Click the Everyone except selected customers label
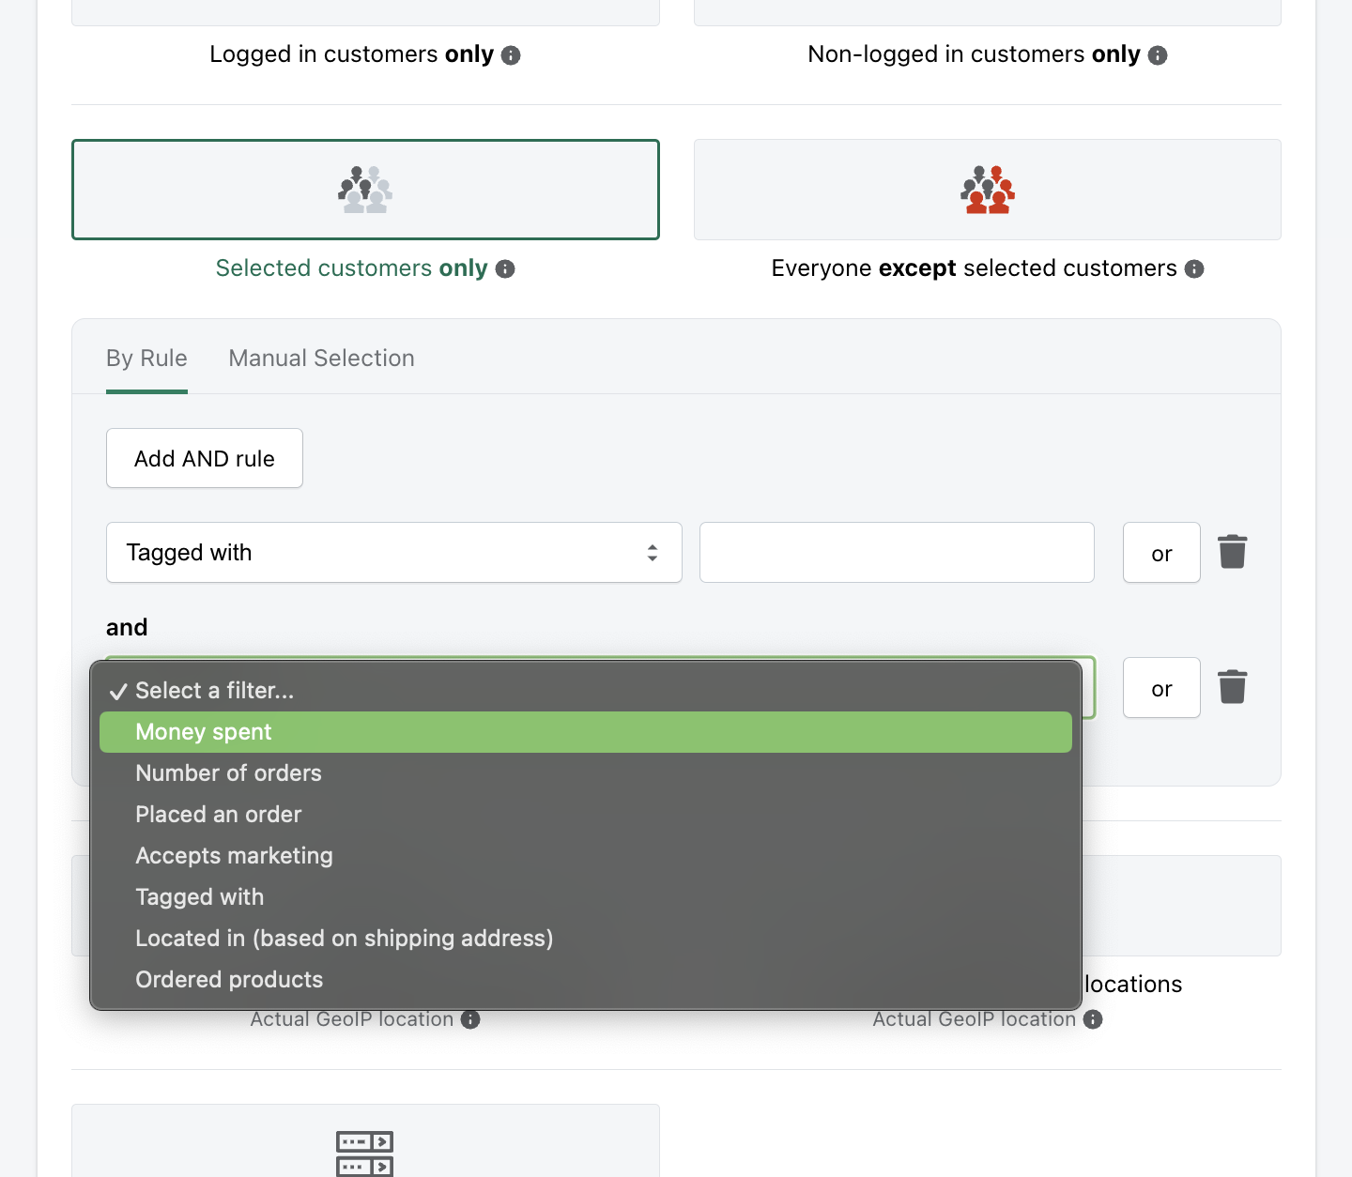1352x1177 pixels. click(x=975, y=268)
